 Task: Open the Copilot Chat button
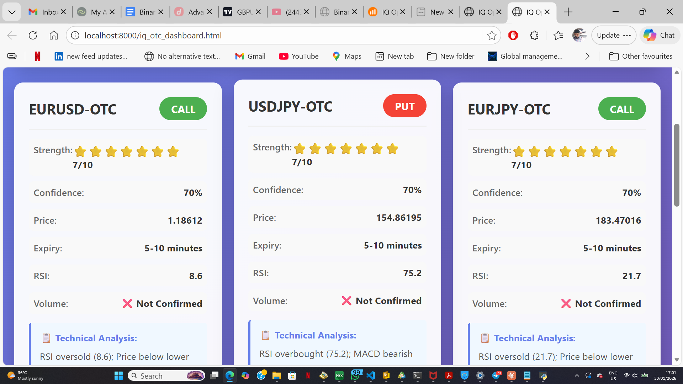660,35
